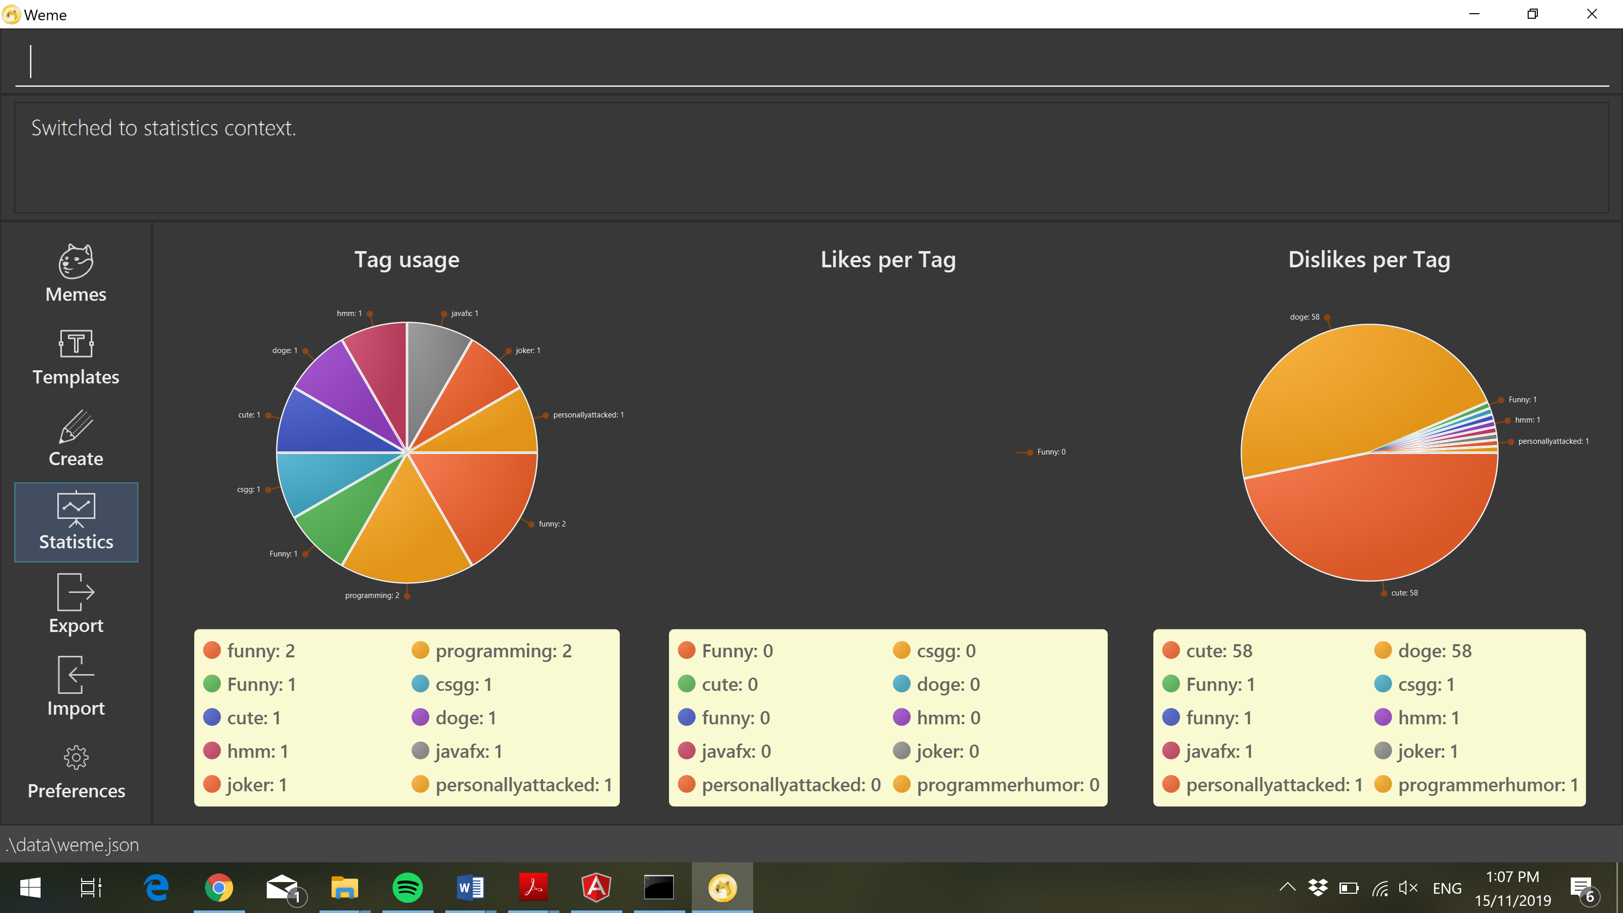Click the doge: 58 legend color dot

[x=1382, y=650]
